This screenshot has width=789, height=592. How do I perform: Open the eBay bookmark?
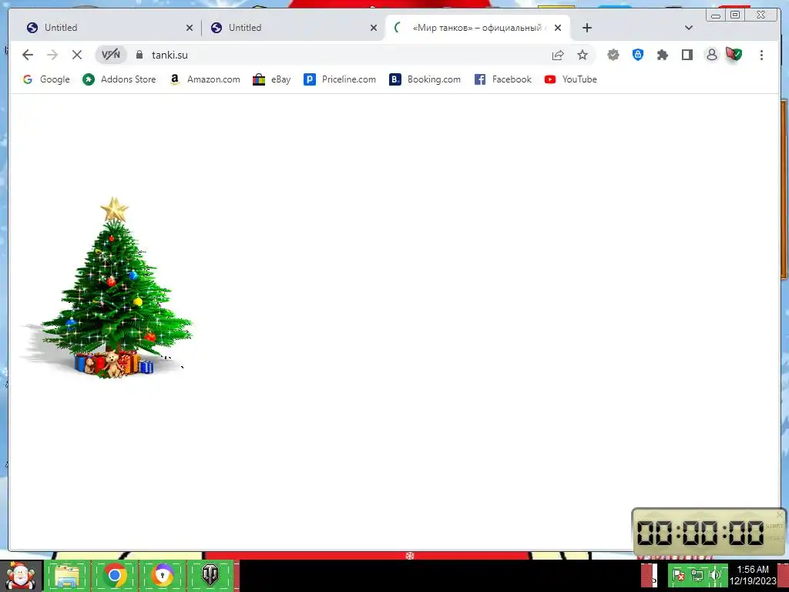click(272, 79)
